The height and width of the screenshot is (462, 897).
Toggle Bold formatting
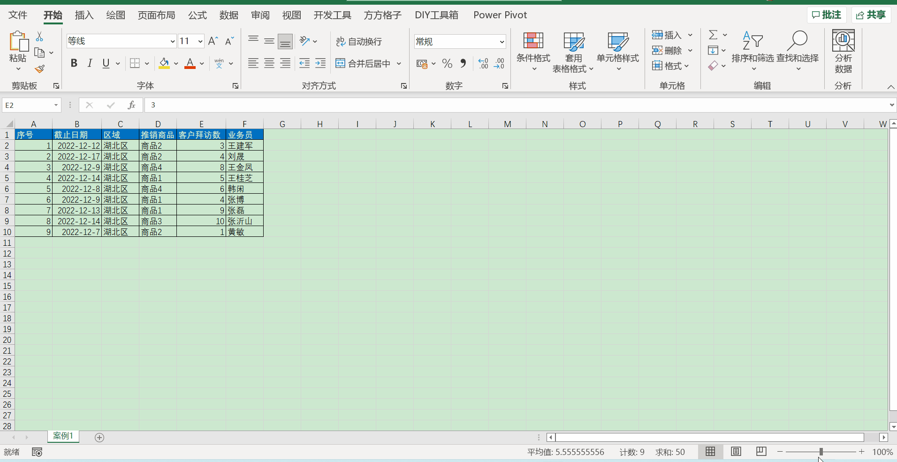pos(74,63)
